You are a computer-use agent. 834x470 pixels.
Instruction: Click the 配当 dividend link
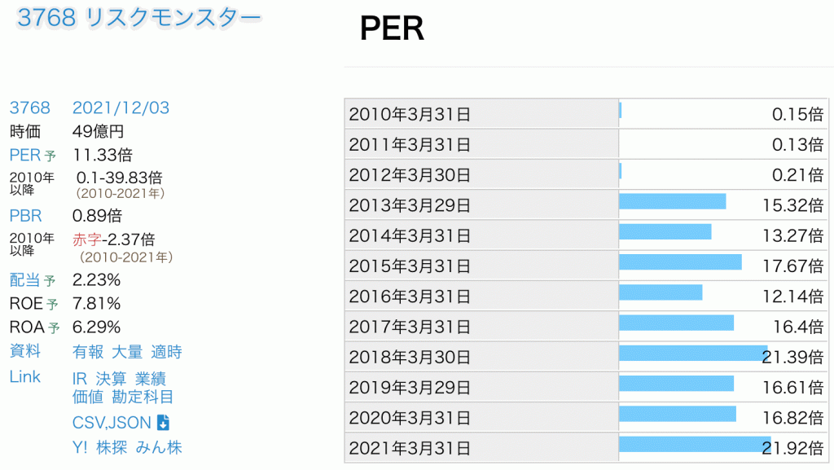click(x=33, y=279)
